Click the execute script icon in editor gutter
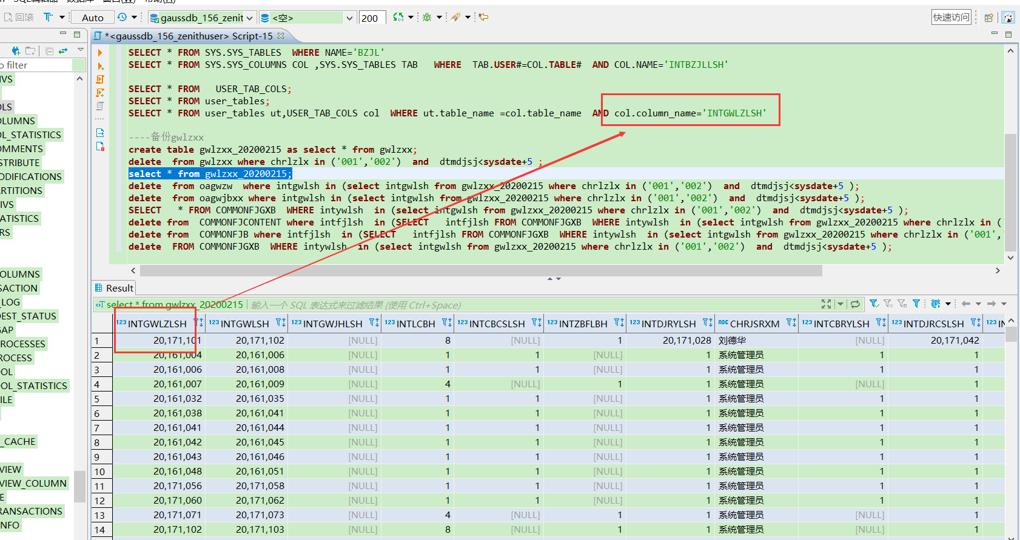Image resolution: width=1020 pixels, height=540 pixels. click(100, 79)
